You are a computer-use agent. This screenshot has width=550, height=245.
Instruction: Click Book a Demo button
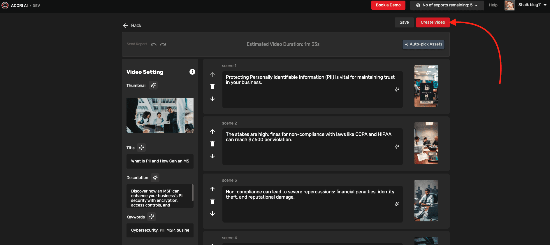[388, 5]
